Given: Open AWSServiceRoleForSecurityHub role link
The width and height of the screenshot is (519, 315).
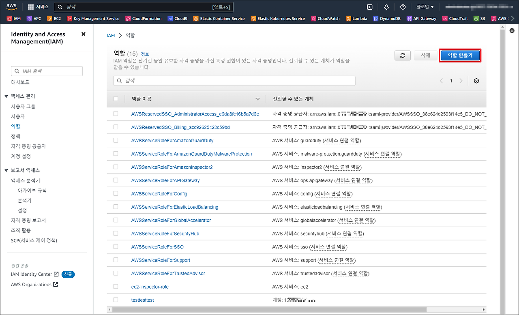Looking at the screenshot, I should click(165, 234).
